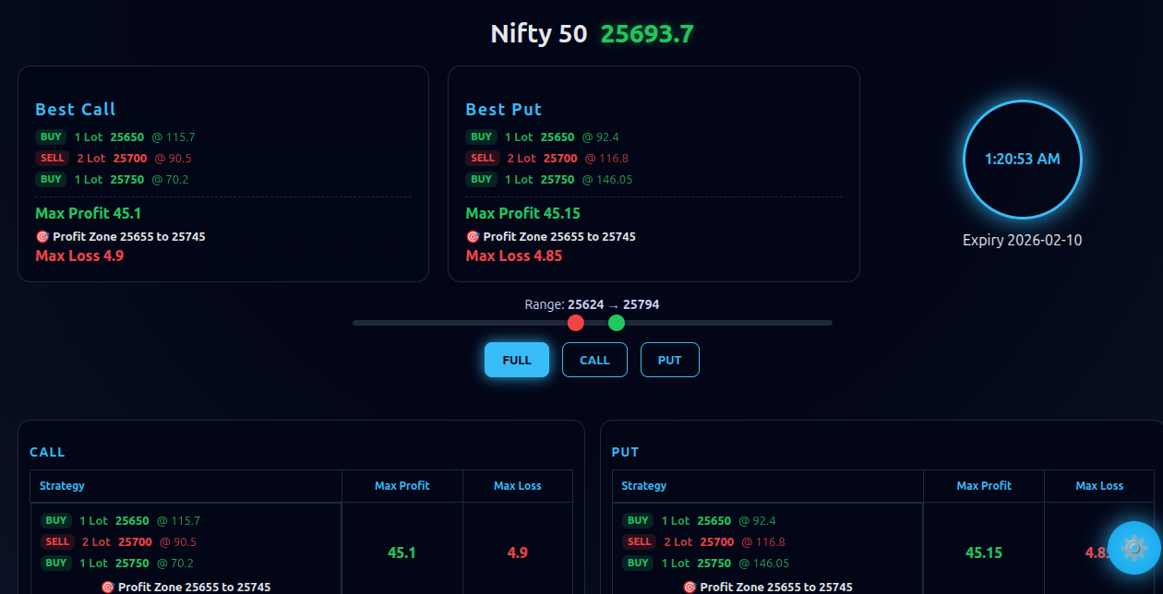Screen dimensions: 1163x594
Task: Click target icon in PUT table profit zone
Action: (689, 587)
